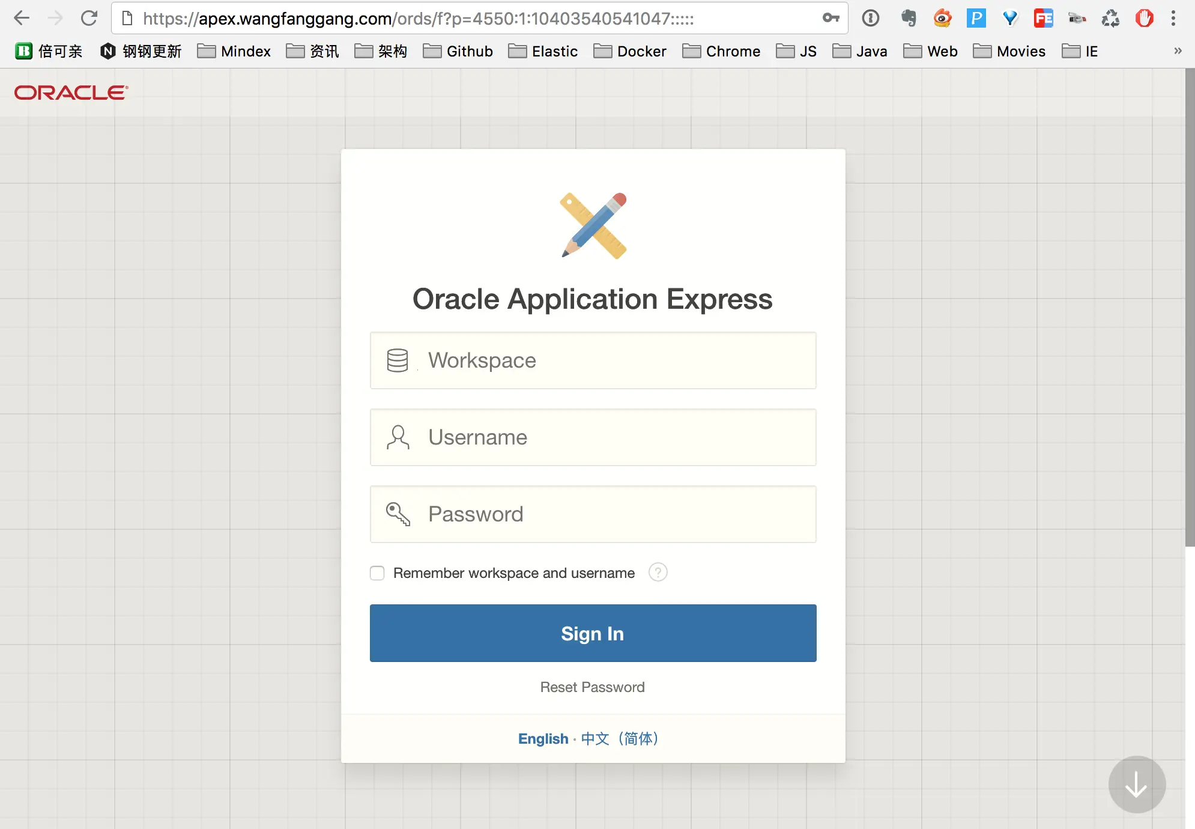Reload the page with refresh icon
This screenshot has height=829, width=1195.
(x=89, y=18)
